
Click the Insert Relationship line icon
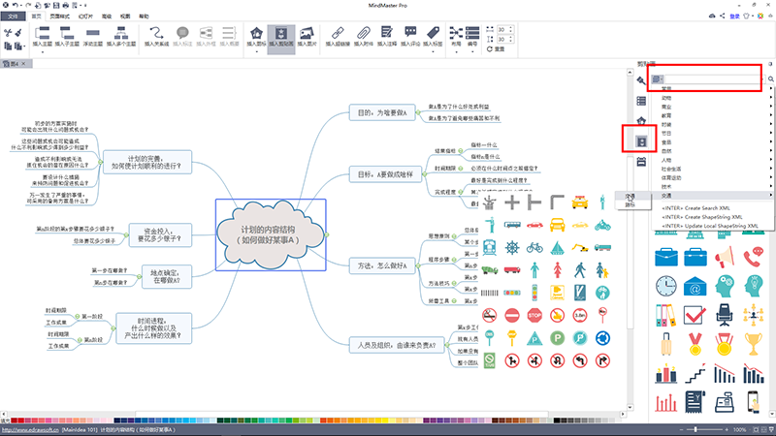pyautogui.click(x=156, y=33)
